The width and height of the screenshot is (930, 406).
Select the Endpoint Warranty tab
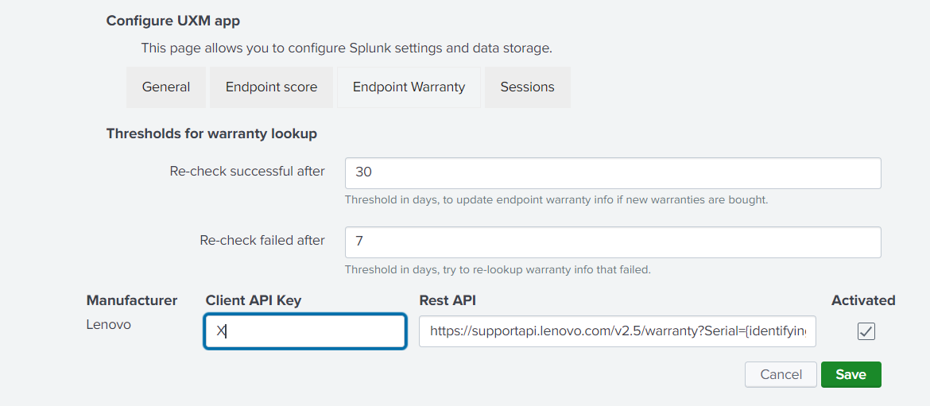coord(409,87)
